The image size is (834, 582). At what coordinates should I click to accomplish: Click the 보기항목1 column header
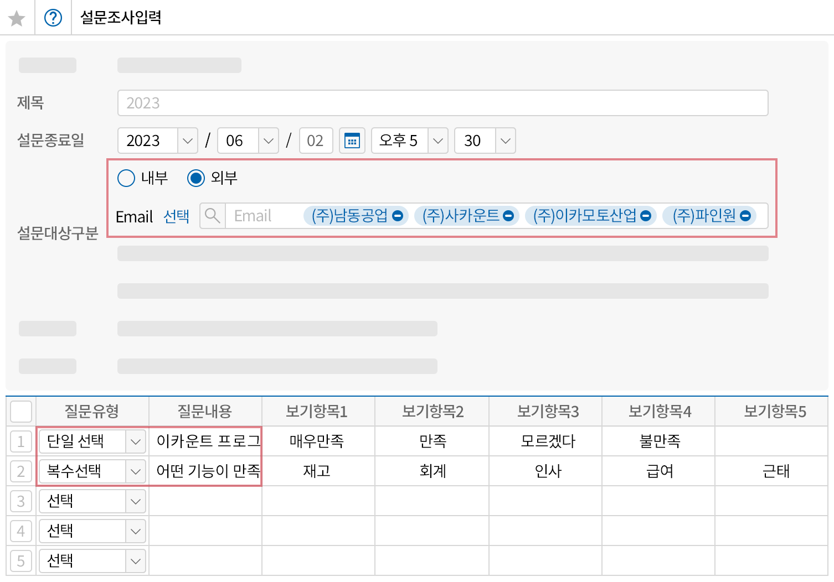coord(317,412)
